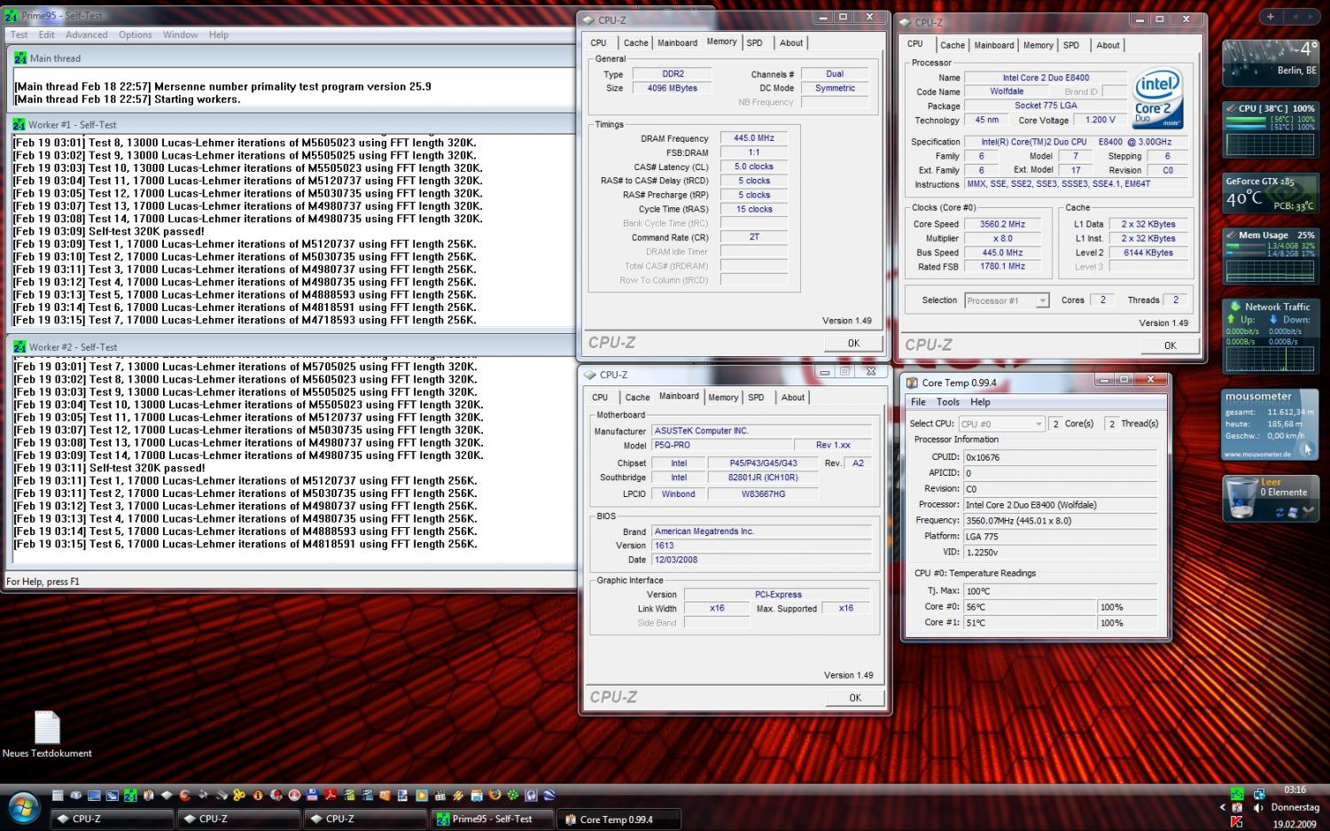The height and width of the screenshot is (831, 1330).
Task: Click the blue floppy disk quick launch icon
Action: point(313,795)
